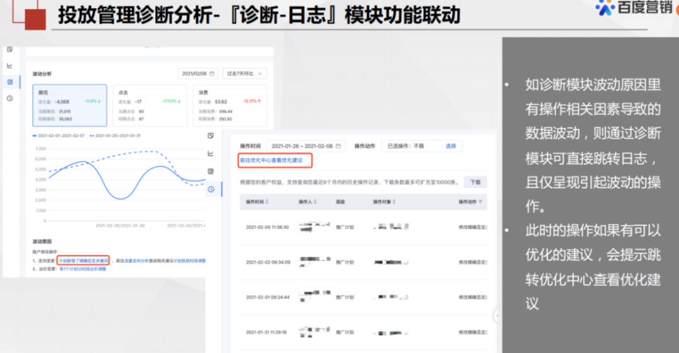
Task: Click the highlighted diagnosis icon in left sidebar
Action: tap(9, 82)
